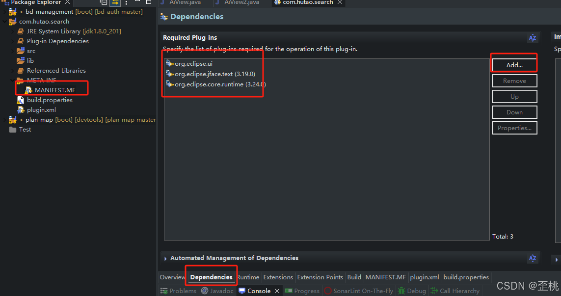The image size is (561, 296).
Task: Click the org.eclipse.core.runtime plug-in icon
Action: (x=170, y=84)
